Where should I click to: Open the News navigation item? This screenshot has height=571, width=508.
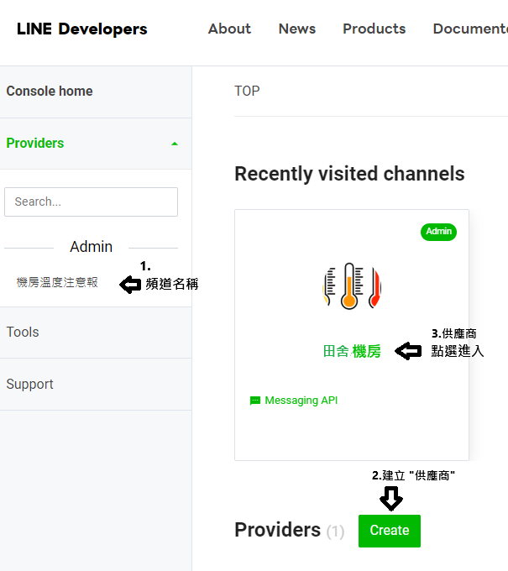(297, 29)
